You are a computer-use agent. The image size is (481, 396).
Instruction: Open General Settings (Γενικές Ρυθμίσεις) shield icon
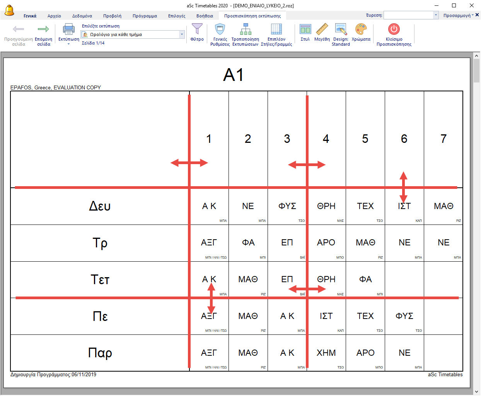pyautogui.click(x=220, y=29)
